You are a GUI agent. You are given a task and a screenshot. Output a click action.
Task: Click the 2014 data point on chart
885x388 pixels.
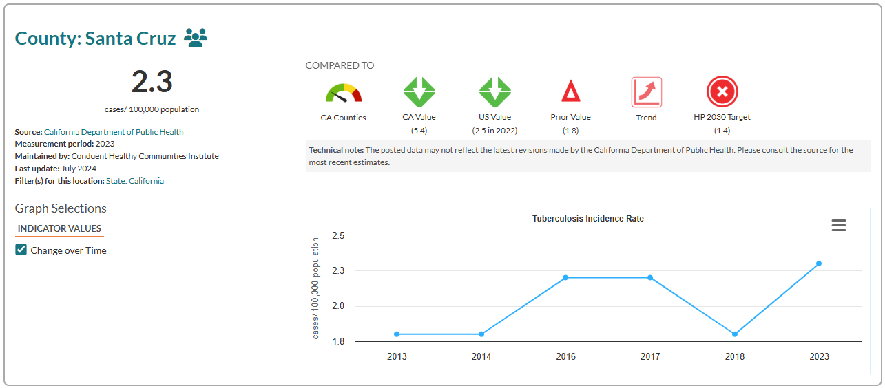click(481, 334)
